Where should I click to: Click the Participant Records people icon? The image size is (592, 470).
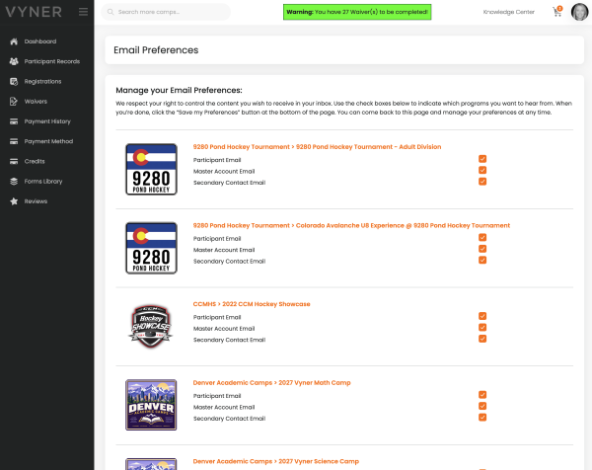point(14,61)
